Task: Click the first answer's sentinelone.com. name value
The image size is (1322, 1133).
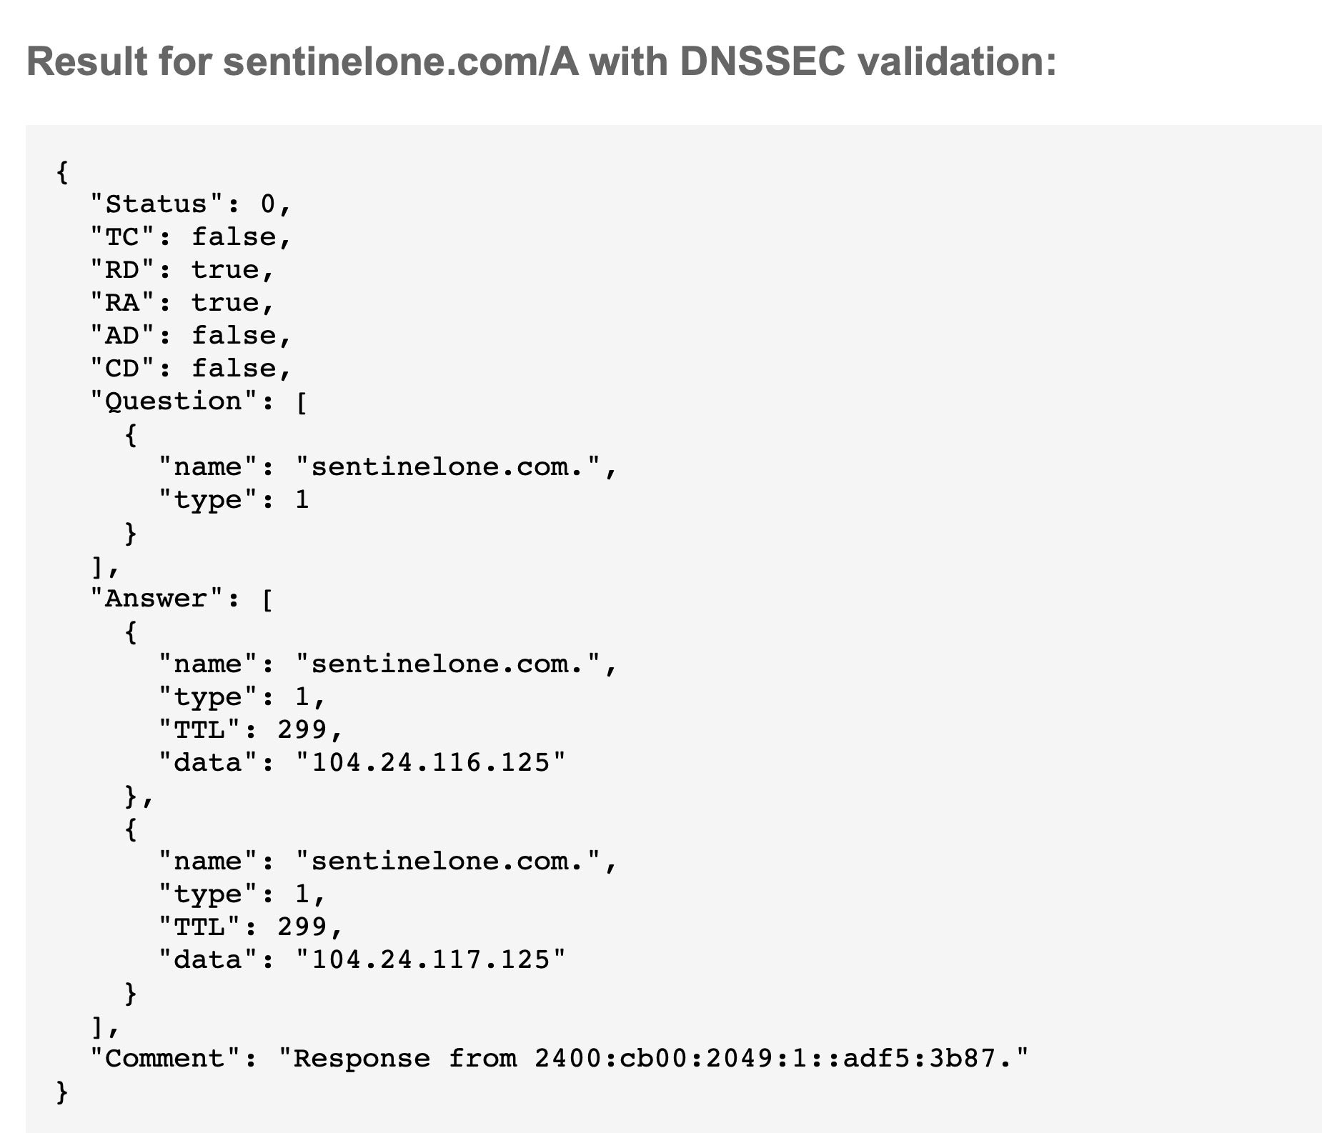Action: pyautogui.click(x=447, y=664)
